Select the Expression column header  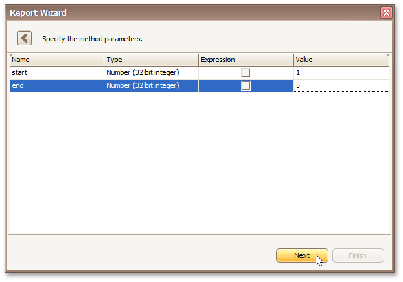point(246,60)
